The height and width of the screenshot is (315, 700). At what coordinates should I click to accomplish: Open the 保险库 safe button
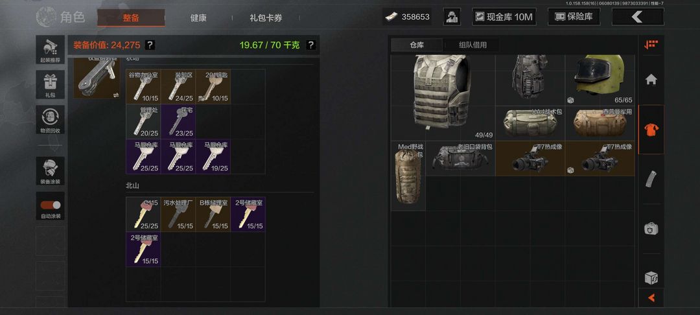(574, 17)
